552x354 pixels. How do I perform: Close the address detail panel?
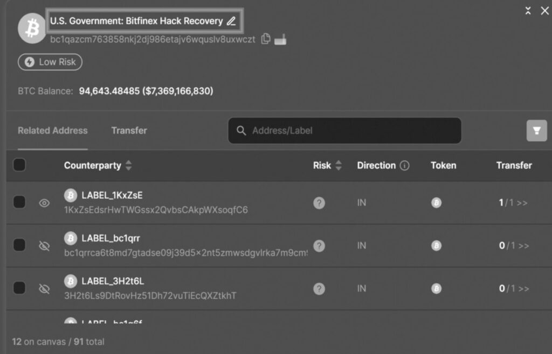(544, 11)
